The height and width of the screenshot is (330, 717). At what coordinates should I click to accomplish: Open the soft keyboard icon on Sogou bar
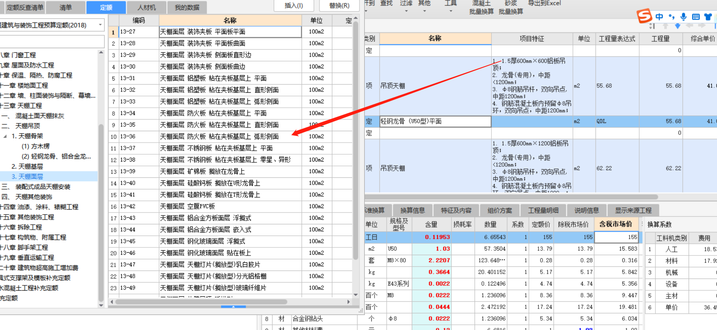(x=696, y=17)
